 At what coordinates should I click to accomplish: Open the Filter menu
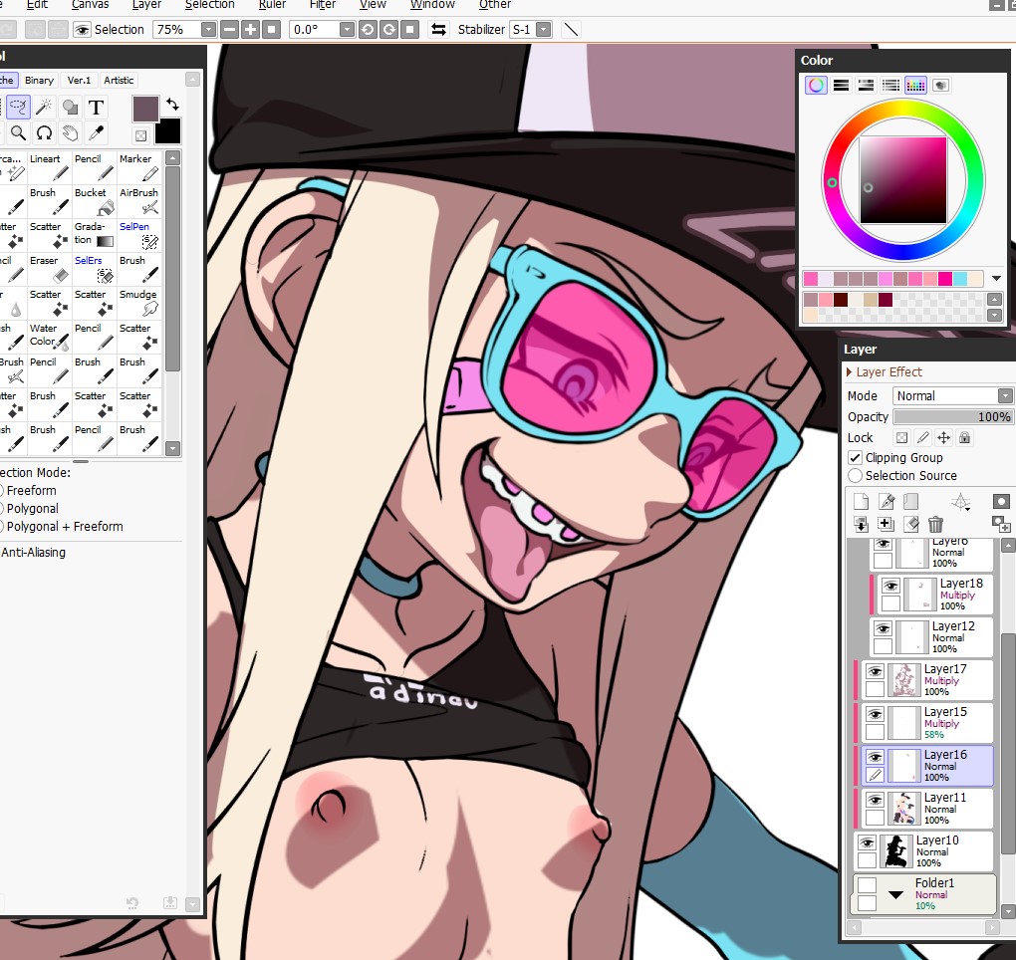322,5
